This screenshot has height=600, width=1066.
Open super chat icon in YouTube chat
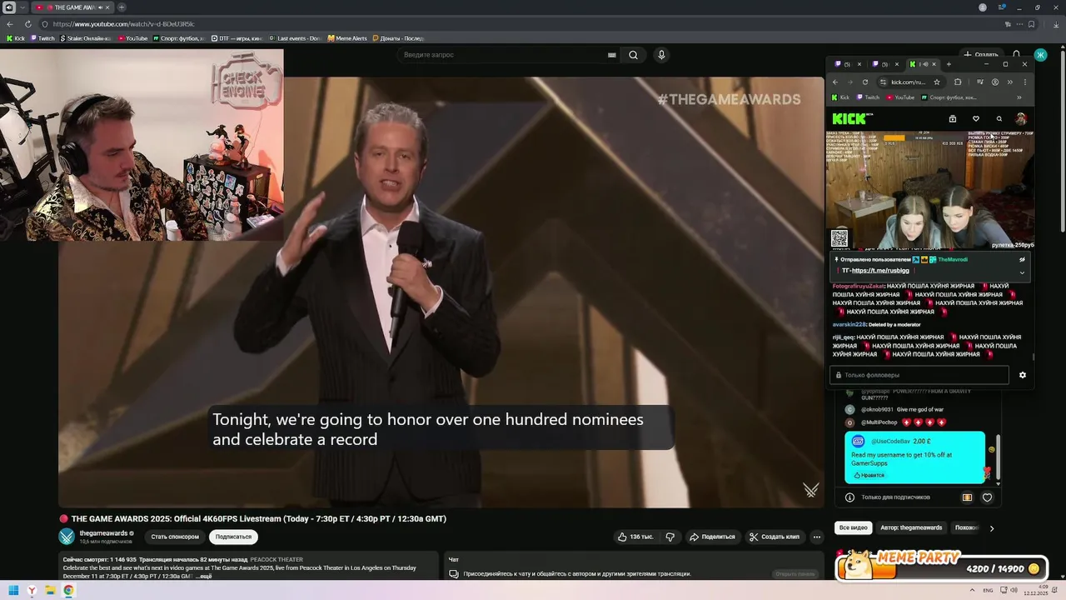pyautogui.click(x=967, y=497)
